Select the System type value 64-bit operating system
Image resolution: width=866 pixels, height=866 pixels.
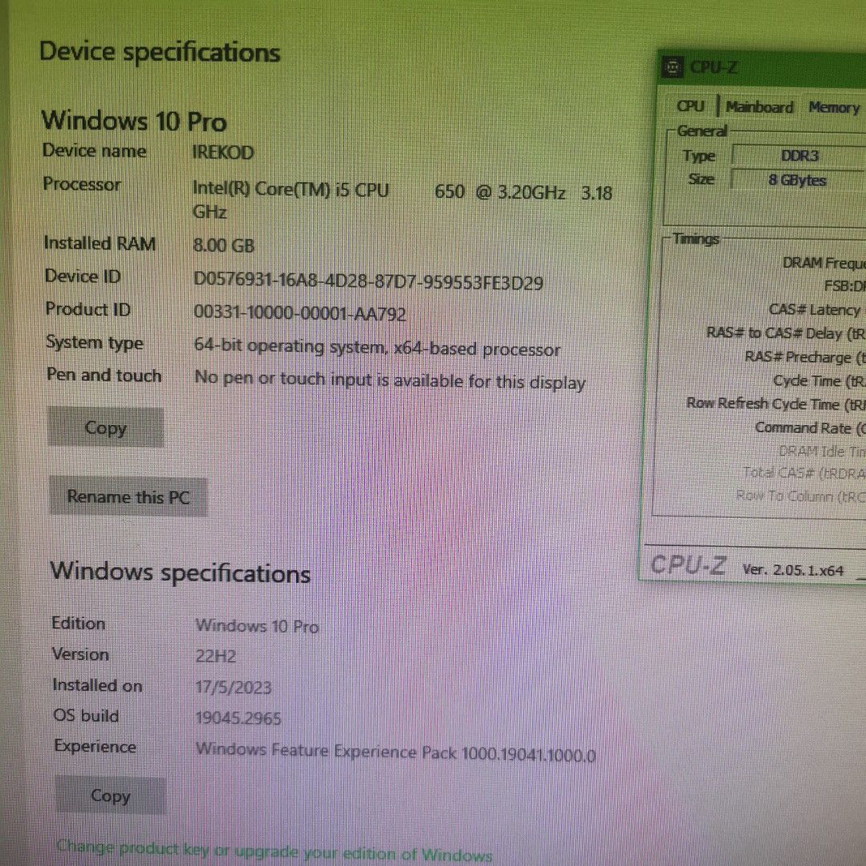pos(377,348)
